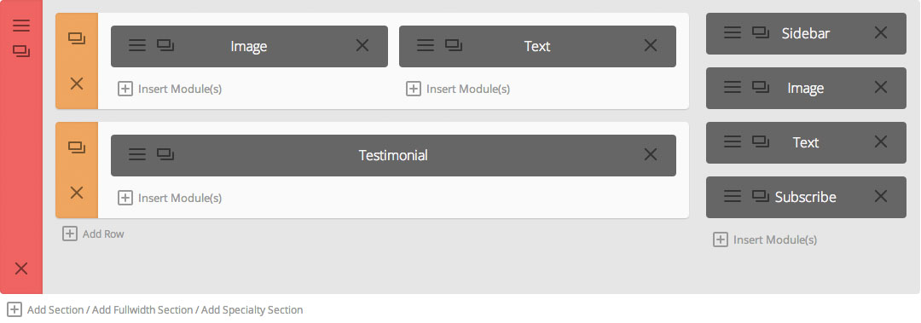Image resolution: width=921 pixels, height=323 pixels.
Task: Open settings of the Image module in first row
Action: [x=136, y=46]
